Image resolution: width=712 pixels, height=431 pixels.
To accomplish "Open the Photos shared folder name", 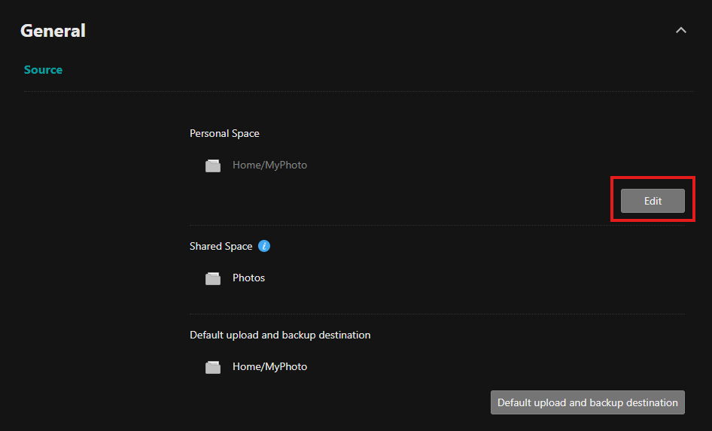I will coord(248,278).
